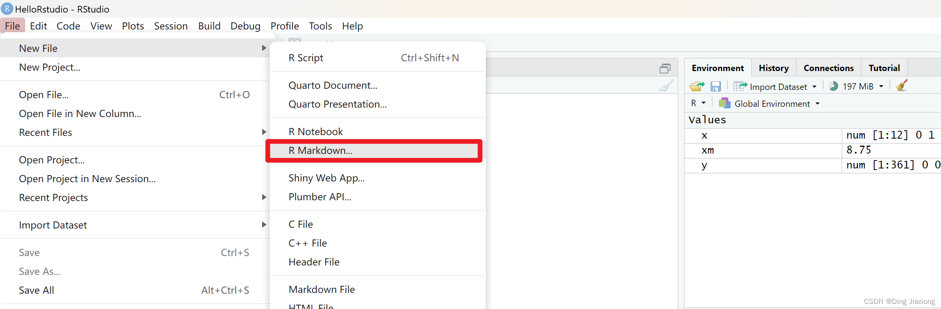
Task: Click the num [1:361] value of y
Action: 893,165
